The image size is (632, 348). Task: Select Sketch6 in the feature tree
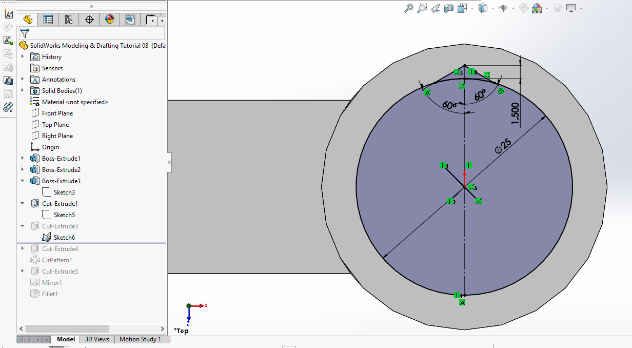(x=64, y=237)
